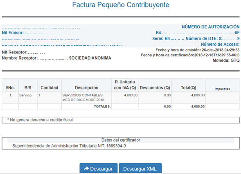Click the #No. column header
Viewport: 241px width, 174px height.
click(x=10, y=88)
